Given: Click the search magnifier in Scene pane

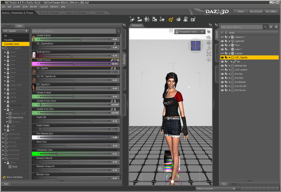Looking at the screenshot, I should click(x=266, y=27).
